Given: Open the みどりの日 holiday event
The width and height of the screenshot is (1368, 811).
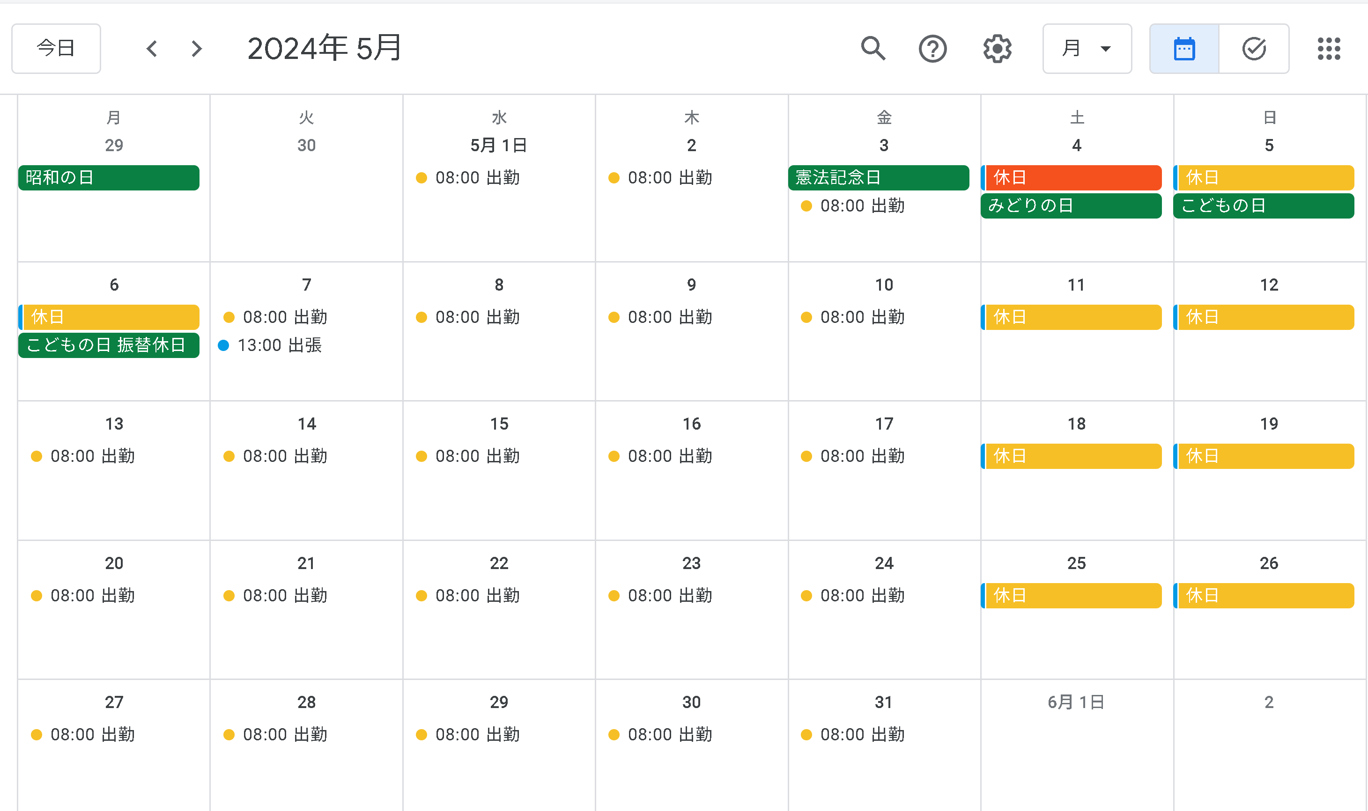Looking at the screenshot, I should pyautogui.click(x=1072, y=206).
